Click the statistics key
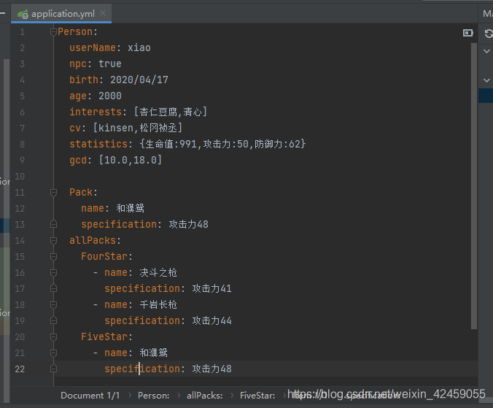Viewport: 493px width, 408px height. point(98,144)
